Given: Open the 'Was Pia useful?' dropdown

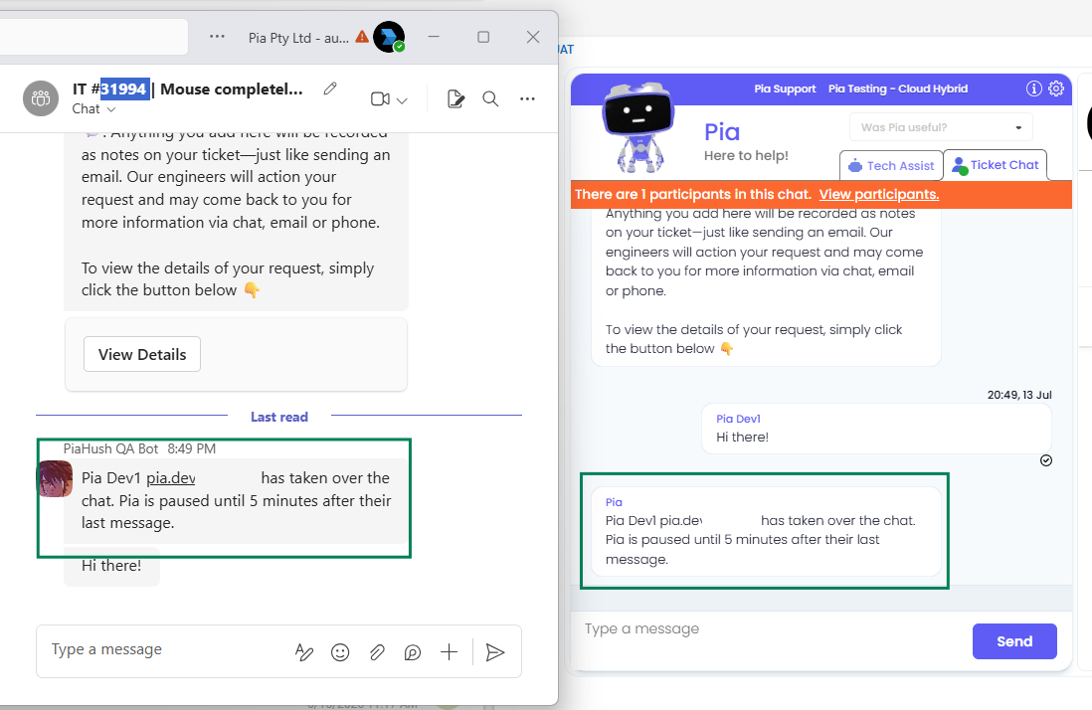Looking at the screenshot, I should (941, 127).
